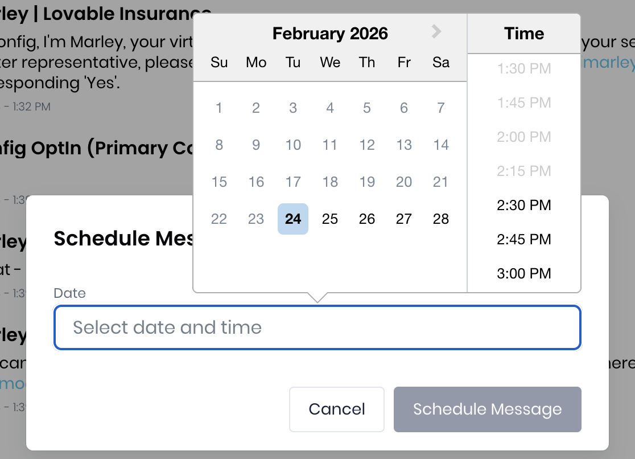Screen dimensions: 635x459
Task: Pick February 14 in the calendar grid
Action: click(440, 145)
